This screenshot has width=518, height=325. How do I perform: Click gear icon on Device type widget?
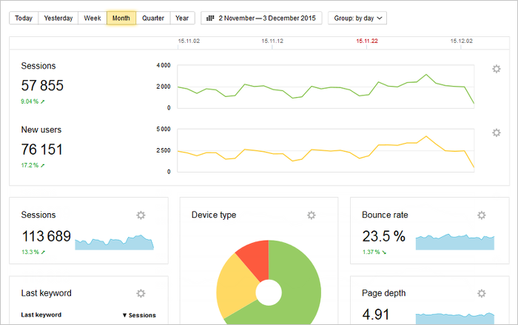pos(312,215)
